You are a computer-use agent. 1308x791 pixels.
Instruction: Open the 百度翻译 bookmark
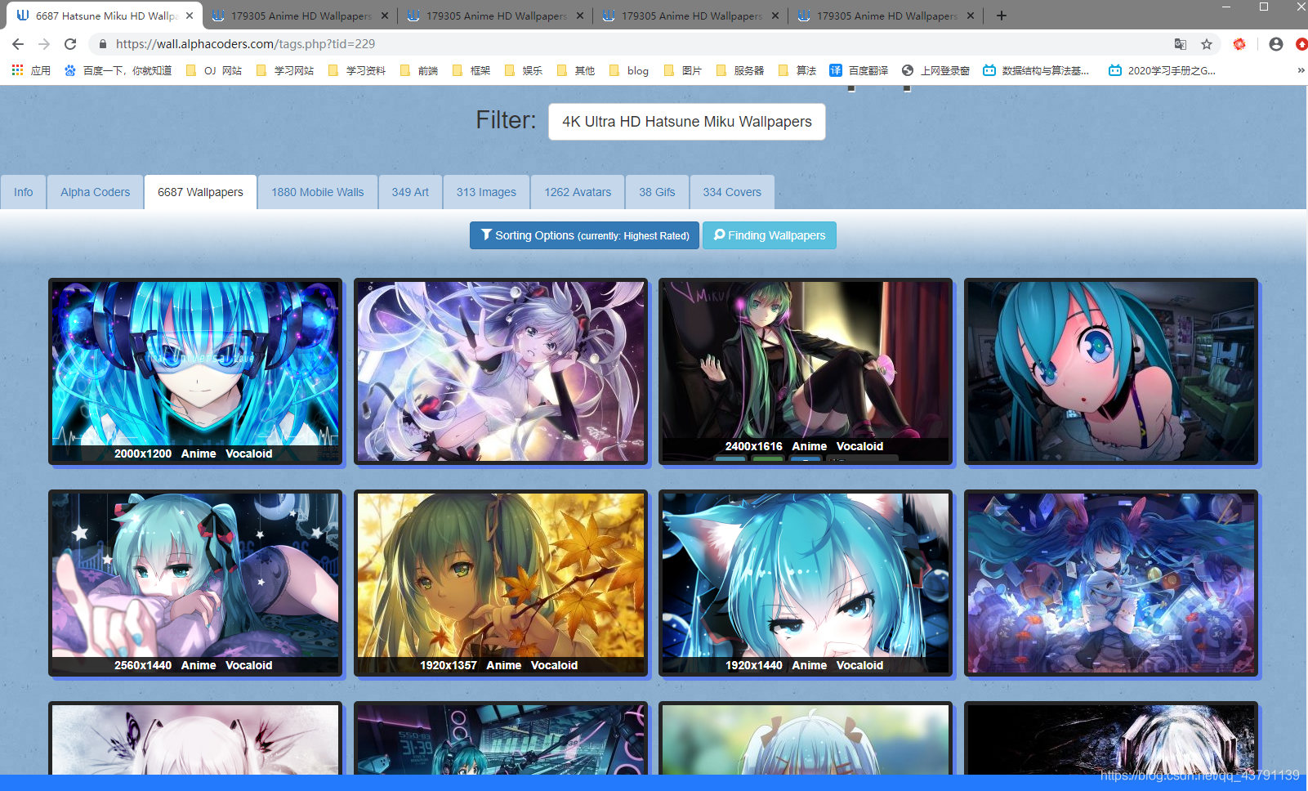pos(859,71)
